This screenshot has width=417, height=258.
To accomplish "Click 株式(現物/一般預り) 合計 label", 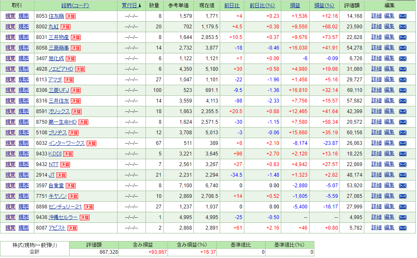I will pos(34,248).
